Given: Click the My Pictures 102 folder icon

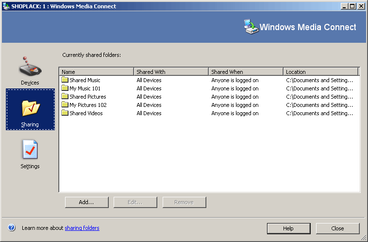Looking at the screenshot, I should tap(65, 104).
